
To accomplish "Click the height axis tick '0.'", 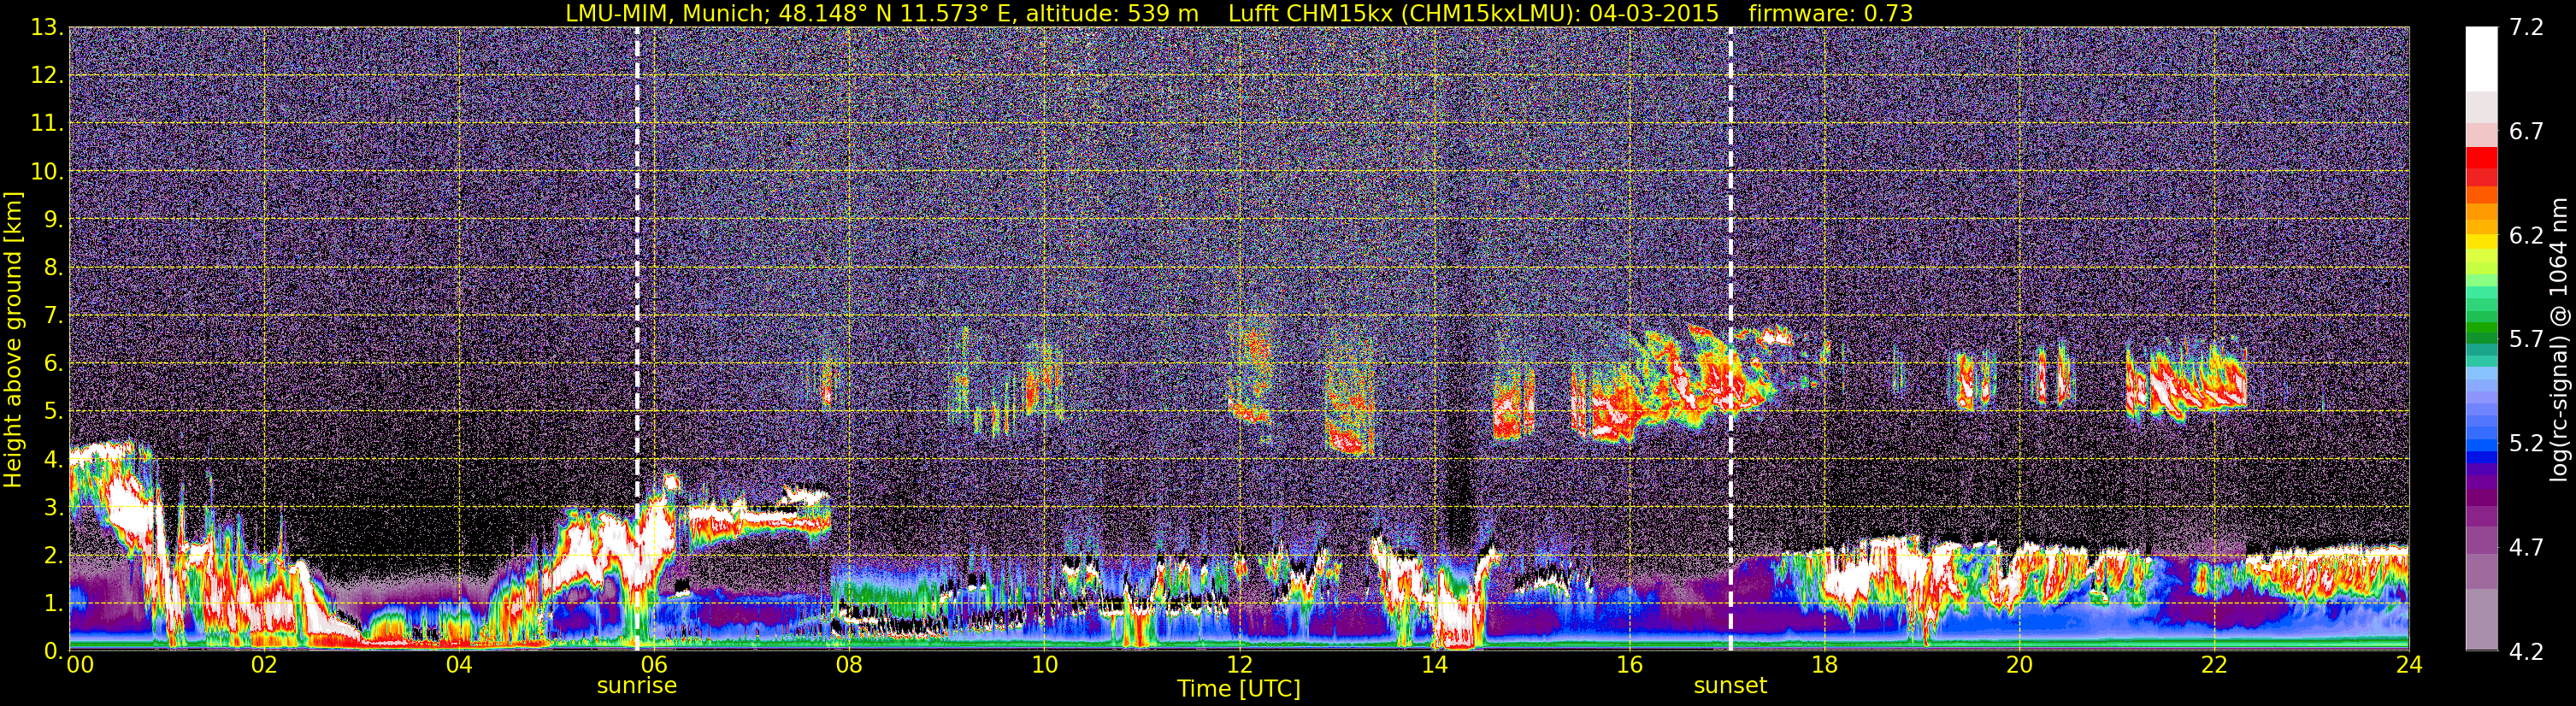I will (x=53, y=651).
